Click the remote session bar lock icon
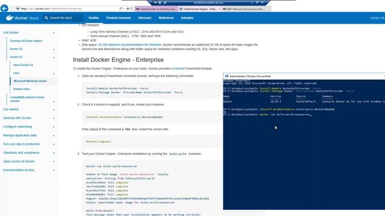 click(160, 2)
